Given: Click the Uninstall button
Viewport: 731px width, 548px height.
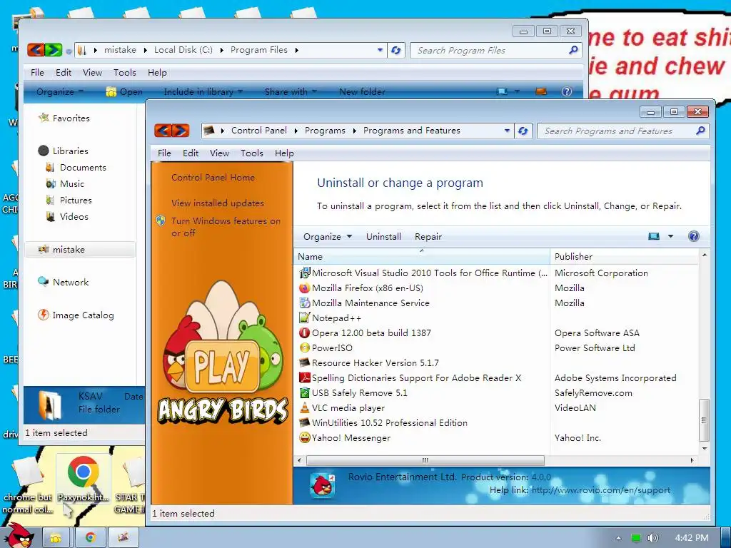Looking at the screenshot, I should pos(383,237).
